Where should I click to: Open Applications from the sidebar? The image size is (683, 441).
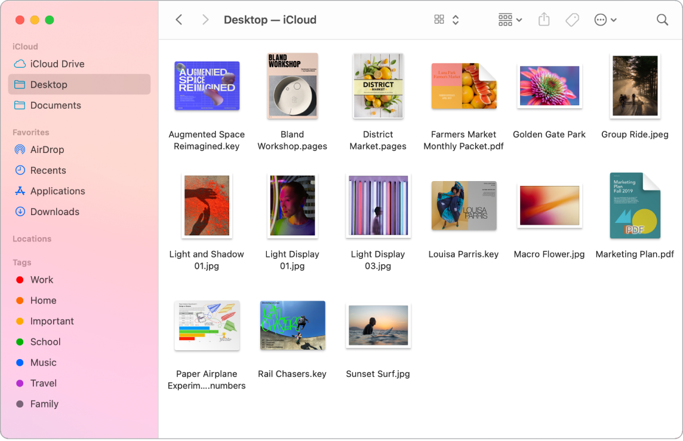point(57,191)
